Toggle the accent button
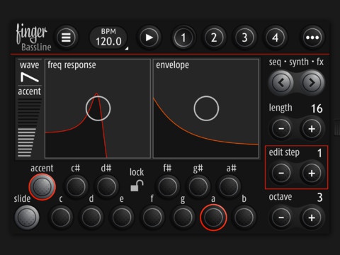This screenshot has height=255, width=340. (42, 187)
